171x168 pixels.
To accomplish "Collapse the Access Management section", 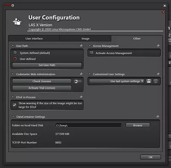I will (x=90, y=46).
